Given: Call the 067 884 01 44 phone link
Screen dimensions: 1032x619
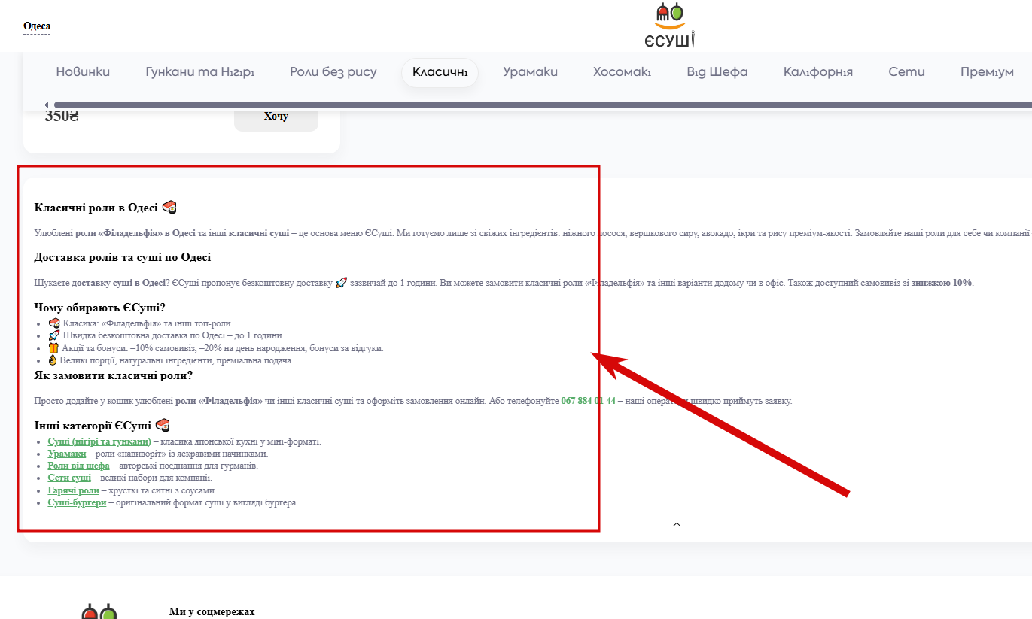Looking at the screenshot, I should pyautogui.click(x=589, y=401).
